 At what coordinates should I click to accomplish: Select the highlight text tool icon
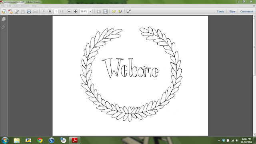coord(120,12)
